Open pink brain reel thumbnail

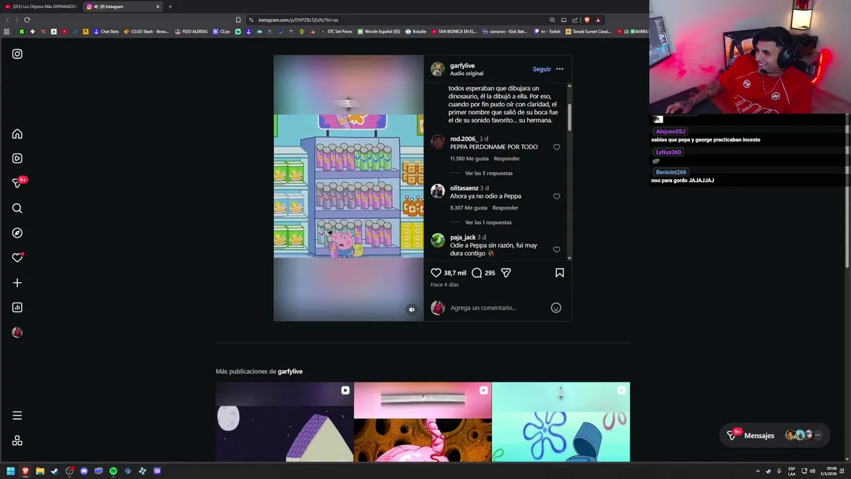(422, 422)
